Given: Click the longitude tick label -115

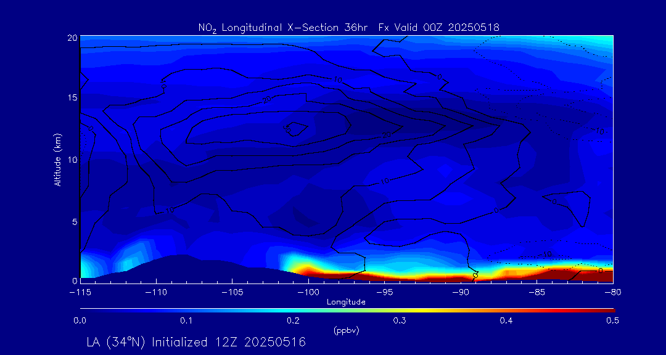Looking at the screenshot, I should coord(80,293).
